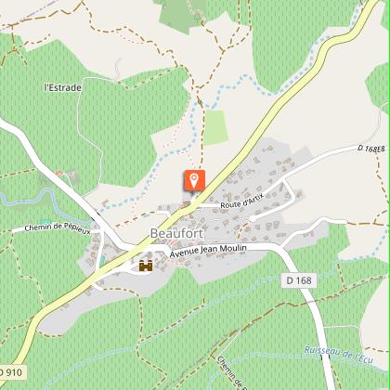This screenshot has height=390, width=390.
Task: Click the orange location pin marker
Action: coord(194,180)
